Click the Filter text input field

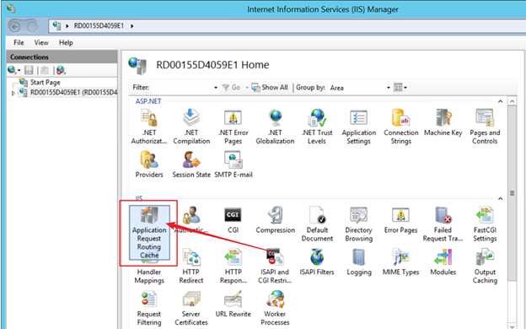(181, 88)
